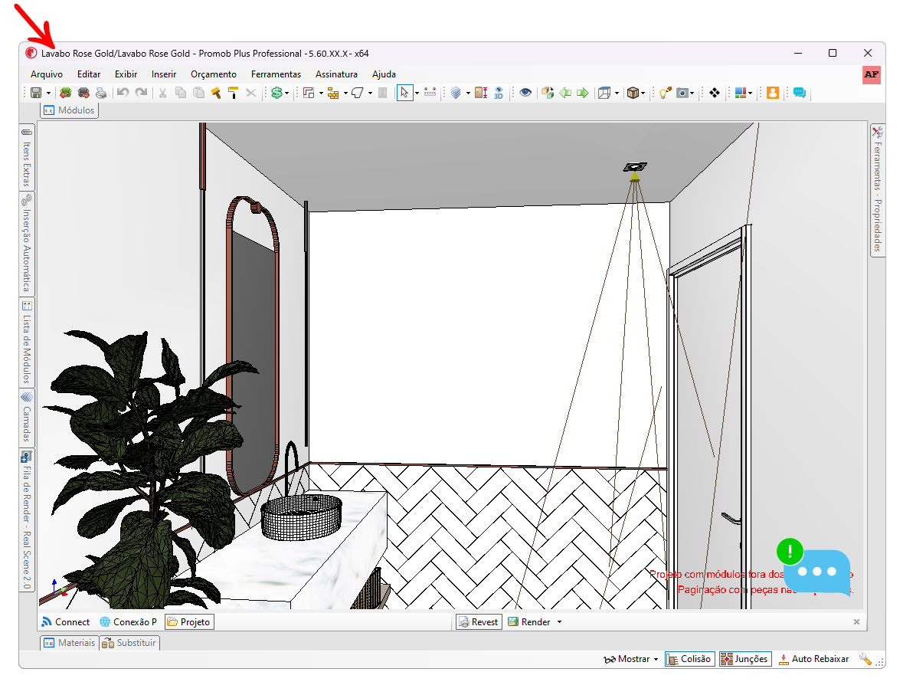Click the blue chat toolbar icon
This screenshot has height=695, width=916.
click(x=799, y=93)
